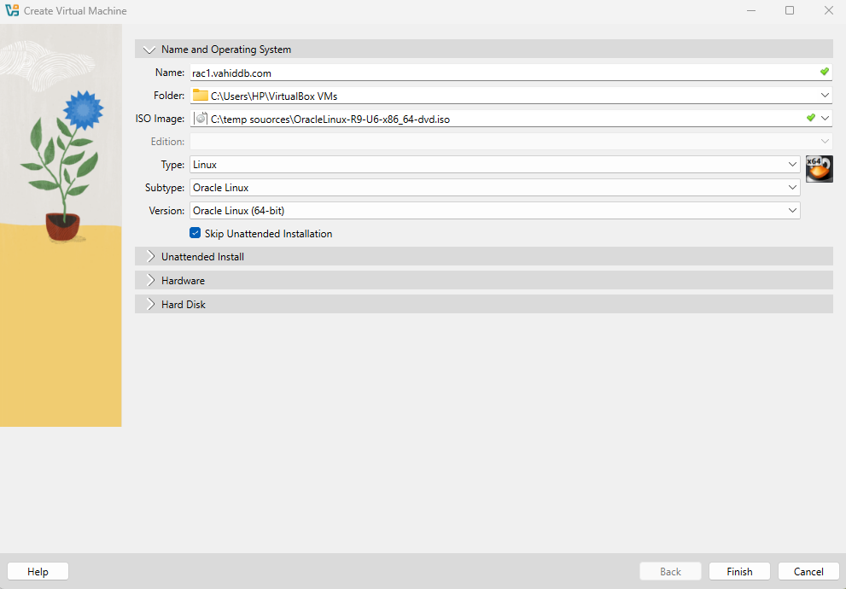The height and width of the screenshot is (589, 846).
Task: Click the yellow folder icon in Folder field
Action: 200,96
